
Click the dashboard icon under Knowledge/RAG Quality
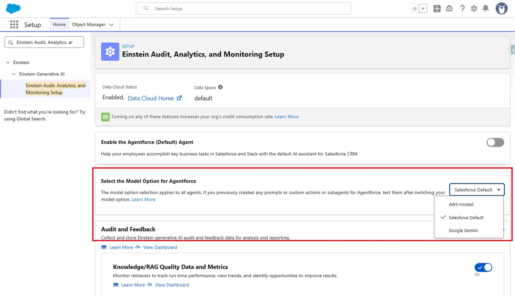pos(150,285)
